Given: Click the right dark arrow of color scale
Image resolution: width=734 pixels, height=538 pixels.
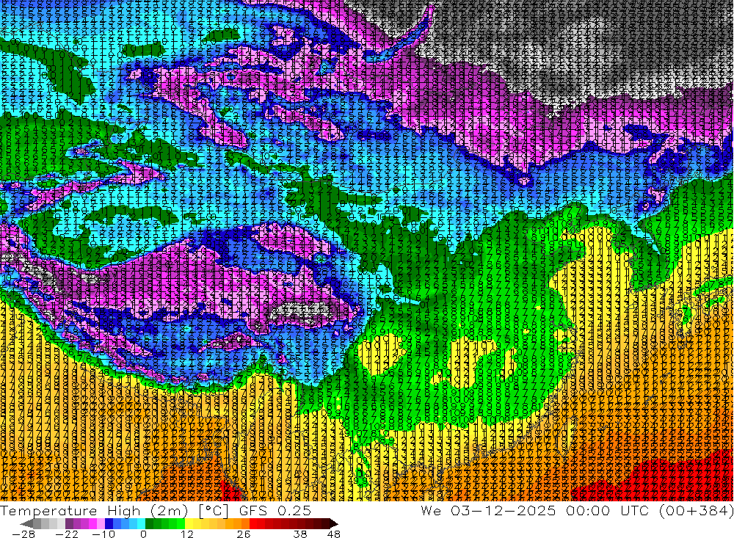Looking at the screenshot, I should click(334, 524).
